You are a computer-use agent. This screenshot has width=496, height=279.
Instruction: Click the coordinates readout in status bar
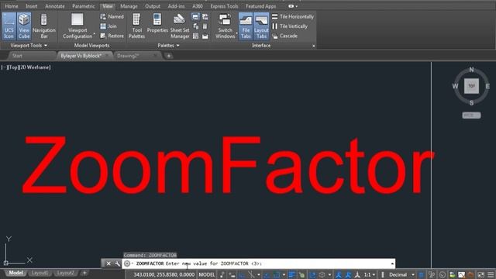(164, 274)
